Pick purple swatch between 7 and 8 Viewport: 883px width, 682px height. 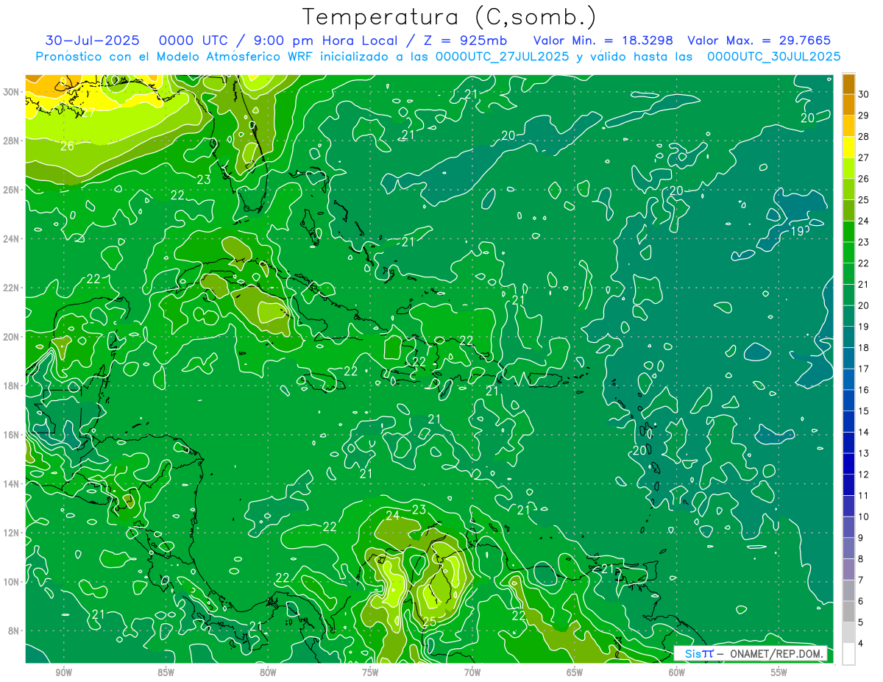click(848, 569)
